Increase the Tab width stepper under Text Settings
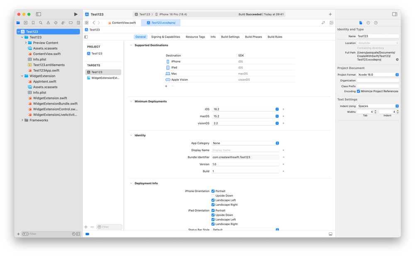Viewport: 415px width, 256px height. (x=375, y=110)
